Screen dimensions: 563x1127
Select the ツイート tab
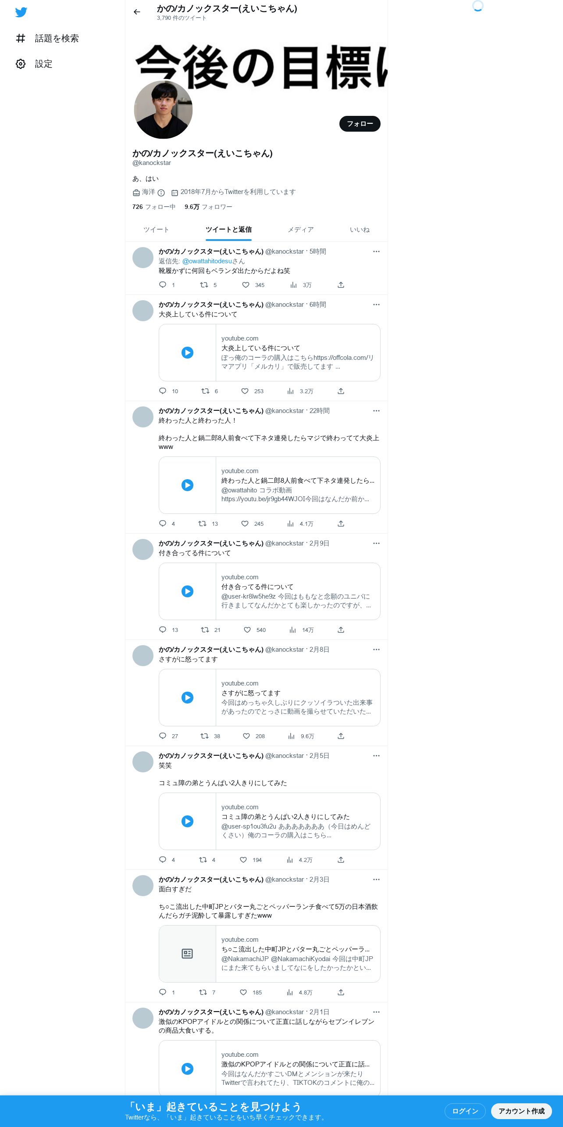click(x=156, y=230)
